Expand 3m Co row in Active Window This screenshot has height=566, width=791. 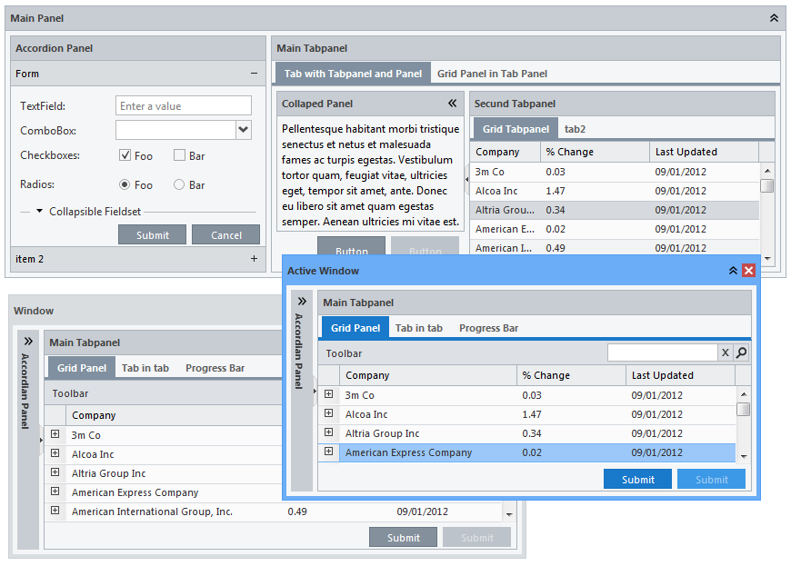[x=328, y=394]
